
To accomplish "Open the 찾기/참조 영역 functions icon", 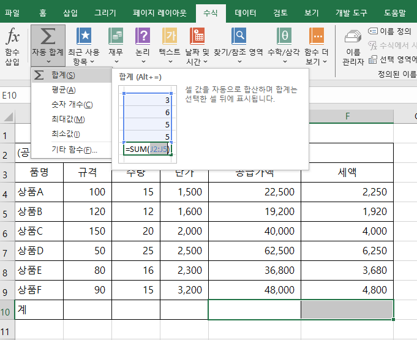I will click(x=239, y=36).
